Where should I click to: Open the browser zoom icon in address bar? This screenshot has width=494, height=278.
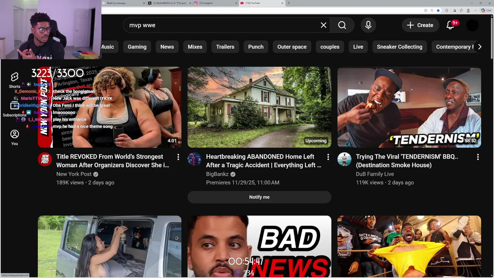pos(432,10)
